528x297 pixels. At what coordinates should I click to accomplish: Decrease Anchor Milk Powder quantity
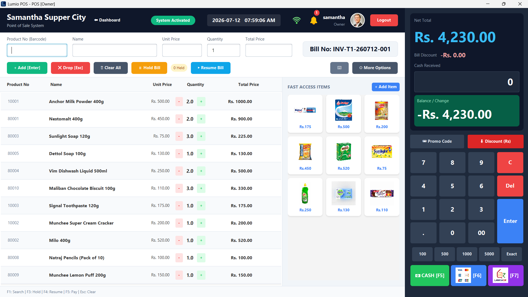click(179, 102)
